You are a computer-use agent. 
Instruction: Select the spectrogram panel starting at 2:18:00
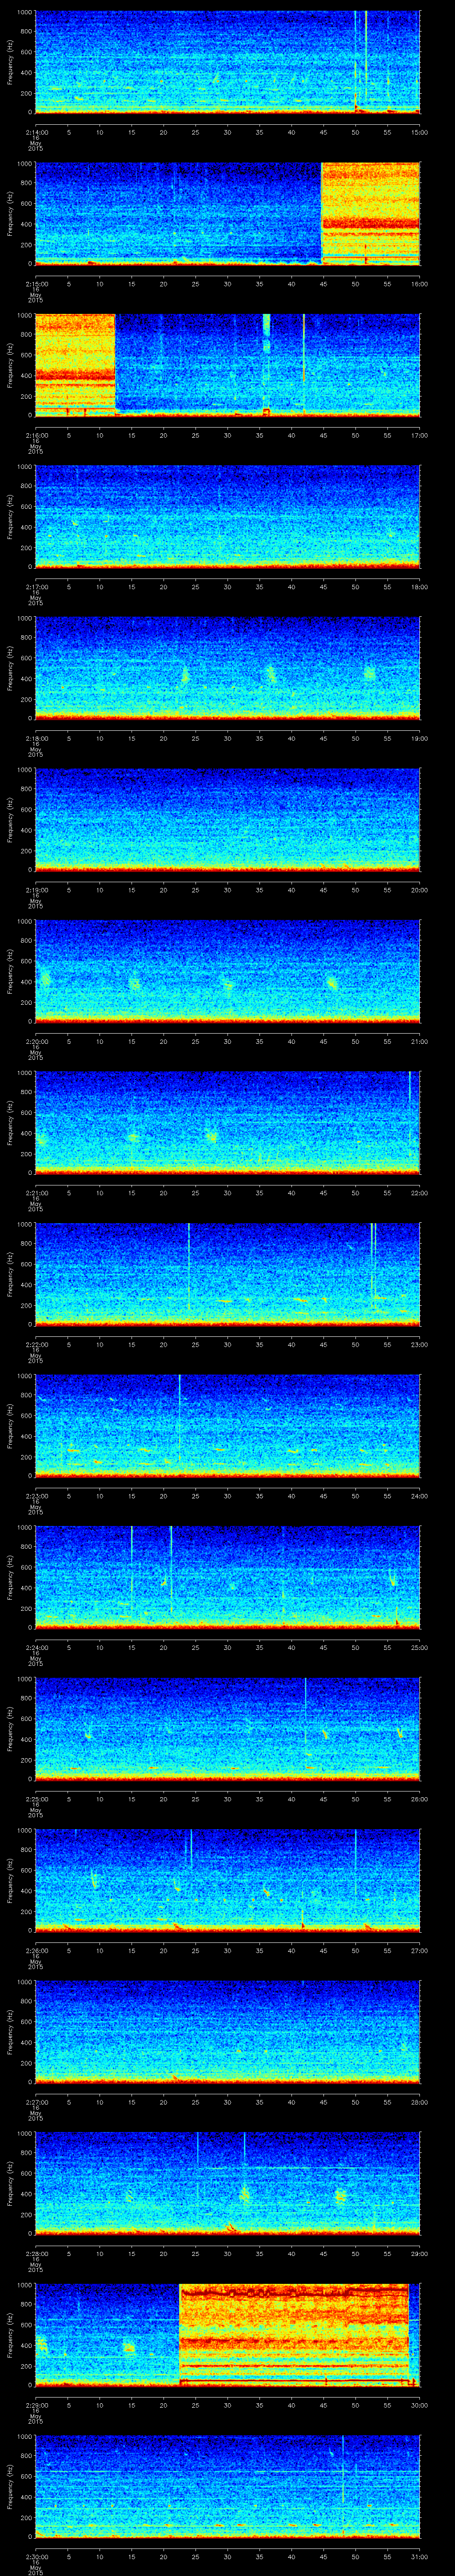(x=228, y=668)
